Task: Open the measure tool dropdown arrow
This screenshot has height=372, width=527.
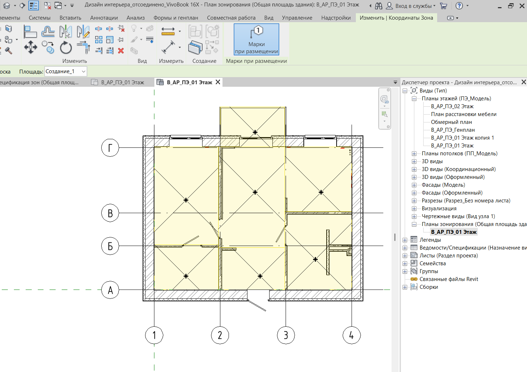Action: pos(180,31)
